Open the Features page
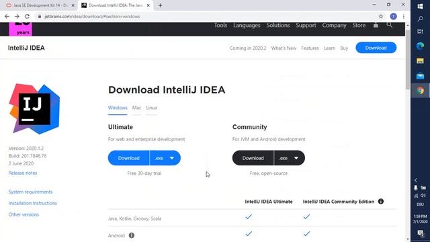The height and width of the screenshot is (242, 430). coord(310,48)
